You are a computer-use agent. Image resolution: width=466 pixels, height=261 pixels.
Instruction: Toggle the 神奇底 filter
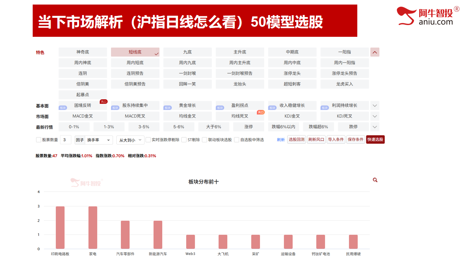pyautogui.click(x=82, y=52)
